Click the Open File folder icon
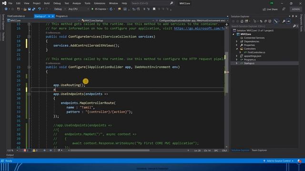This screenshot has width=305, height=171. [25, 9]
